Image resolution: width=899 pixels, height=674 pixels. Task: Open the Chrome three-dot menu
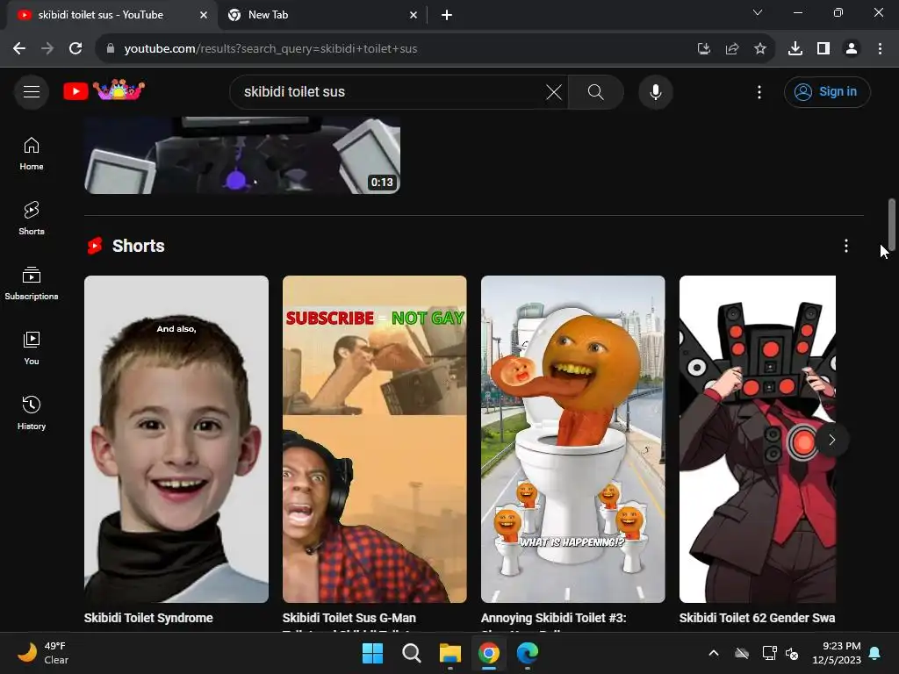click(x=880, y=49)
